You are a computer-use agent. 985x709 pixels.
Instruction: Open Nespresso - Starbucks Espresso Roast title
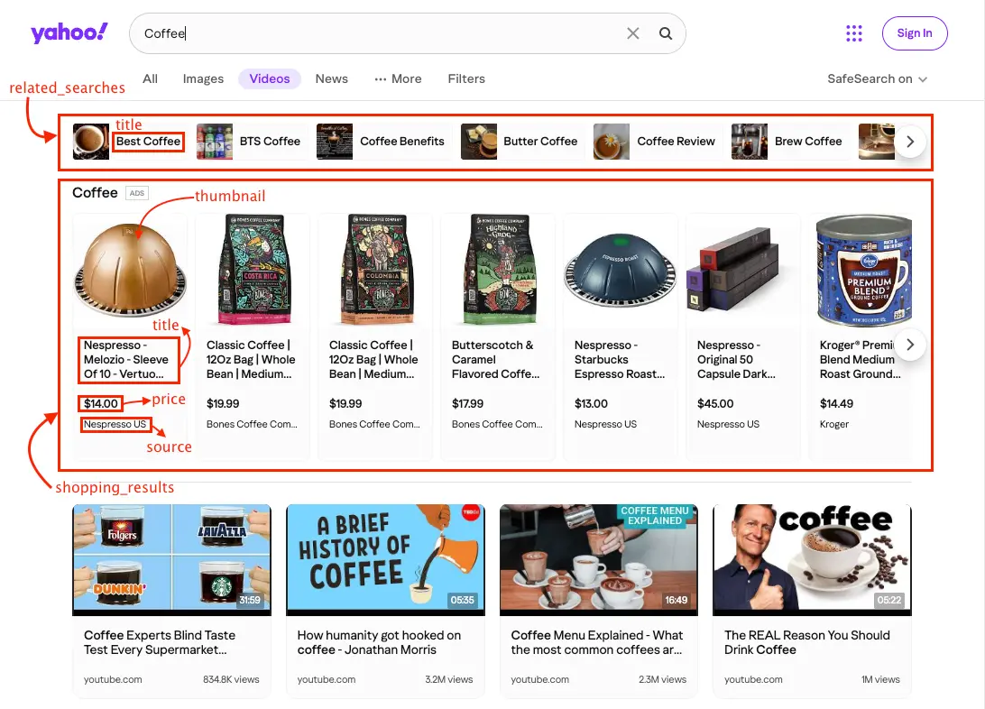tap(620, 359)
